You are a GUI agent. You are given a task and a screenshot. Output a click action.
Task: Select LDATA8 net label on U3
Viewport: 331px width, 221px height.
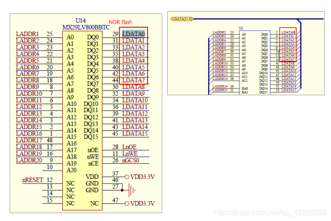pos(288,63)
